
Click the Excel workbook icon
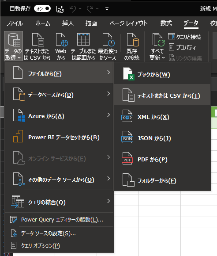(x=128, y=74)
